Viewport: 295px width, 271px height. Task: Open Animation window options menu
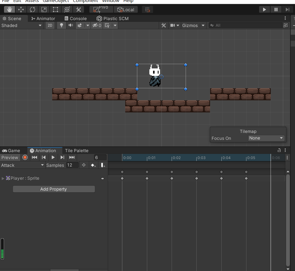pyautogui.click(x=285, y=150)
